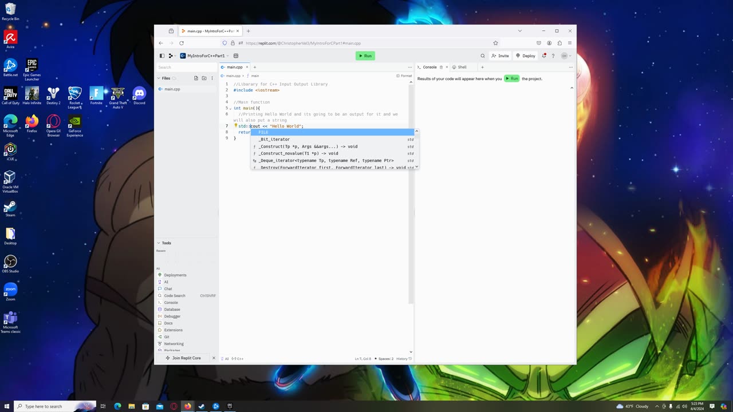The image size is (733, 412).
Task: Expand the user avatar account menu
Action: click(566, 56)
